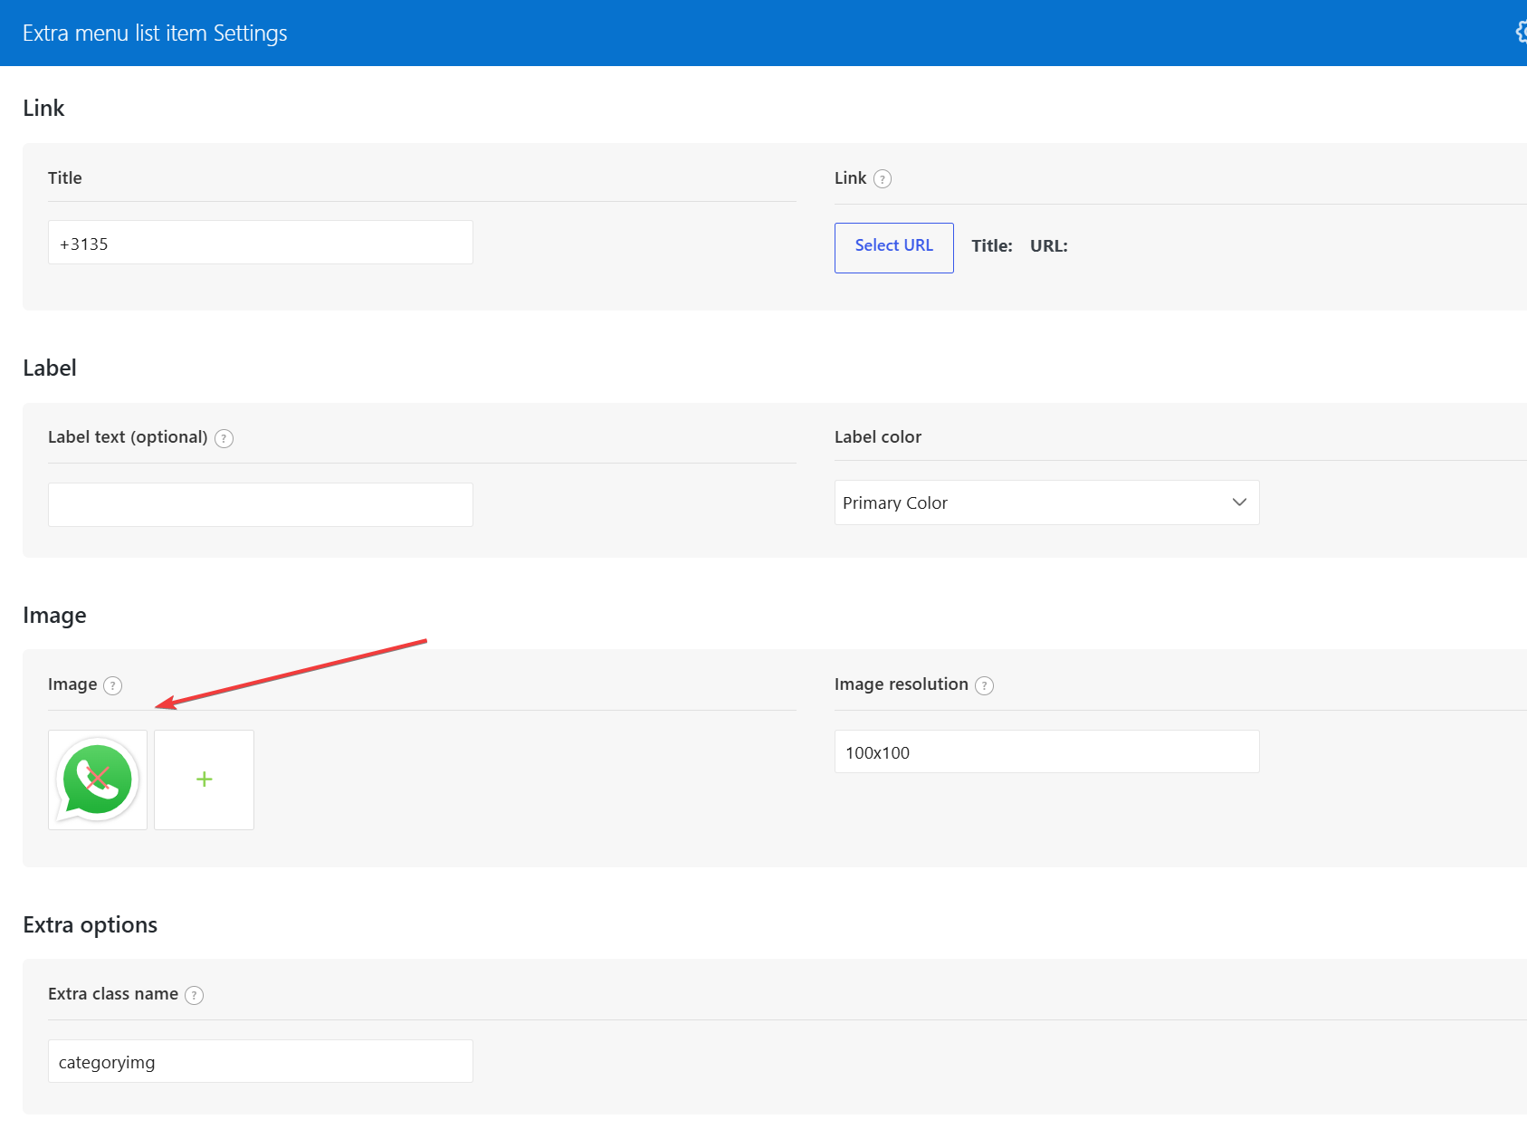The height and width of the screenshot is (1148, 1527).
Task: Open the settings gear icon in blue header
Action: click(x=1521, y=33)
